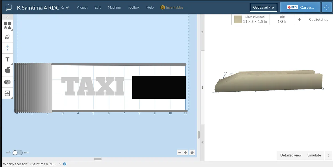Select the Shapes tool in the sidebar
Viewport: 333px width, 167px height.
[7, 25]
